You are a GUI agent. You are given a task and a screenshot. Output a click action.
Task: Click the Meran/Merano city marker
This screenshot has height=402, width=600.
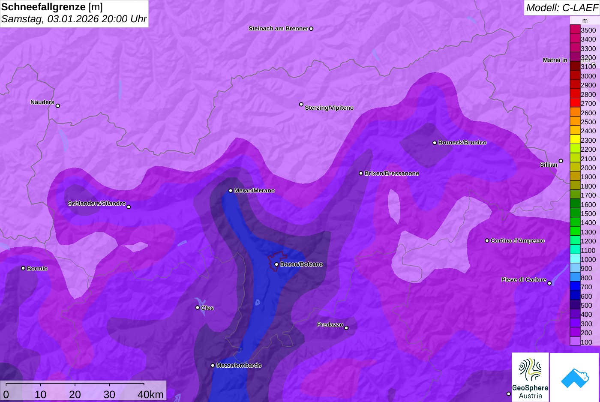[x=231, y=191]
